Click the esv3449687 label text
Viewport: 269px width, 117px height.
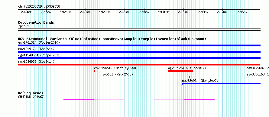point(258,68)
